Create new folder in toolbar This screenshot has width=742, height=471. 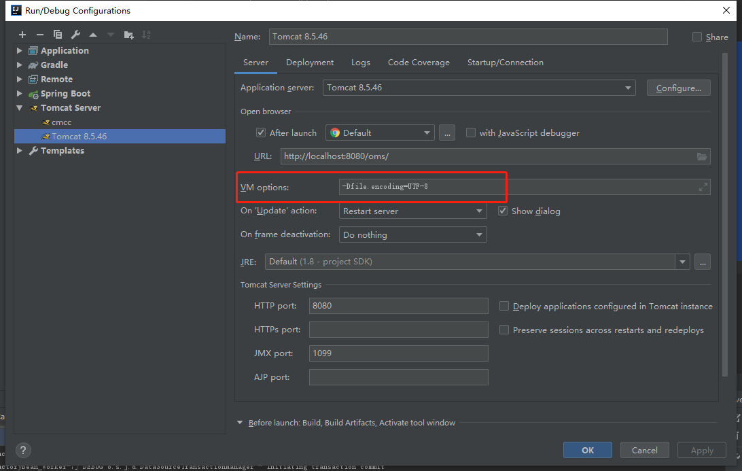(128, 35)
